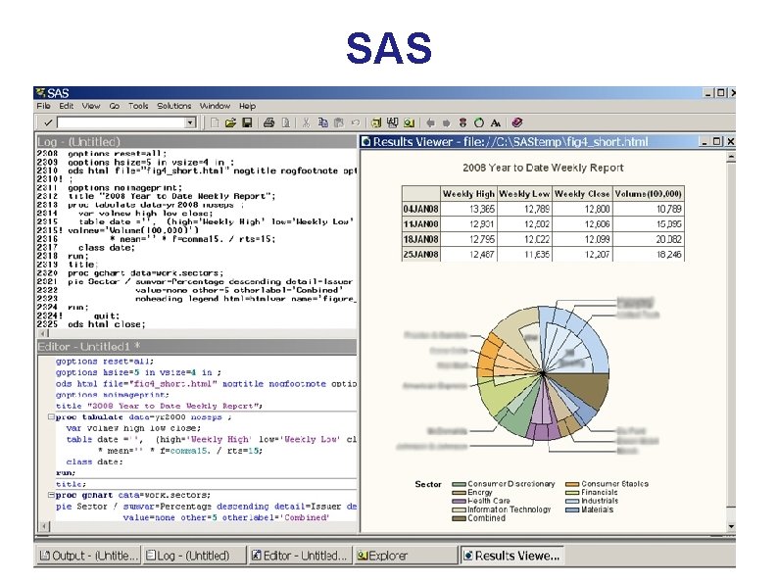The image size is (778, 583).
Task: Click the Open folder toolbar icon
Action: pyautogui.click(x=230, y=122)
